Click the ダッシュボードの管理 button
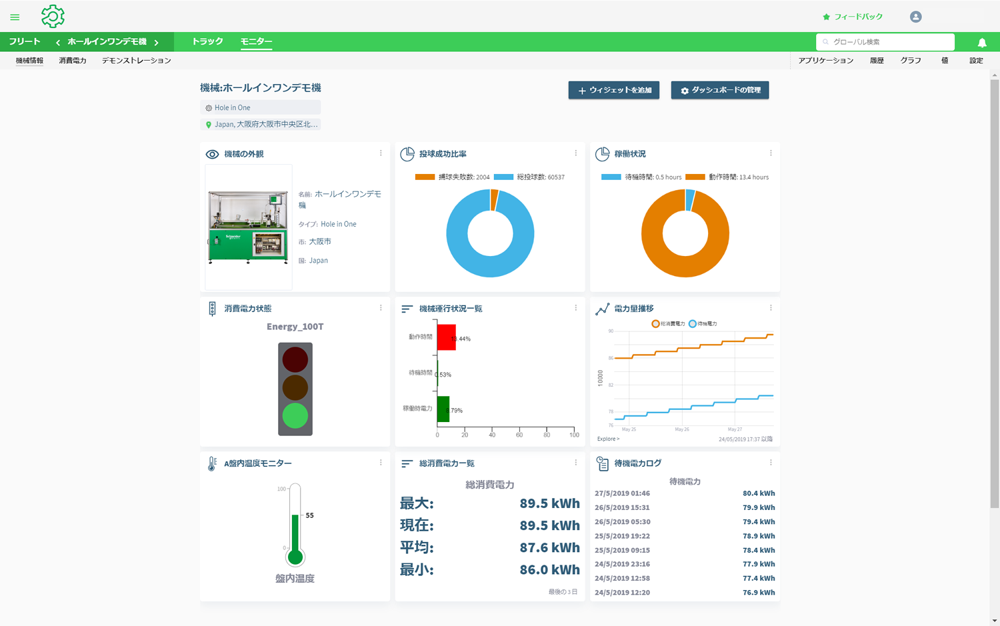The height and width of the screenshot is (626, 1000). coord(720,90)
